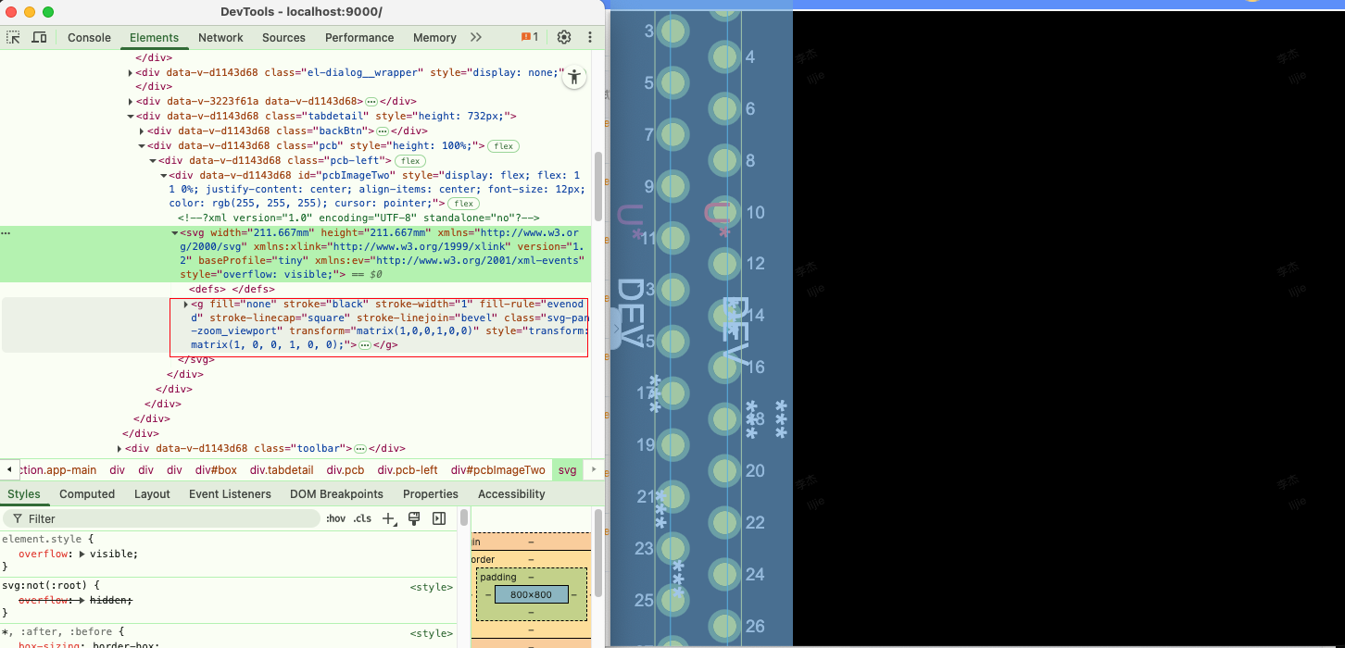Click the ellipsis in the svg-pan-zoom g row
1345x648 pixels.
pos(365,345)
